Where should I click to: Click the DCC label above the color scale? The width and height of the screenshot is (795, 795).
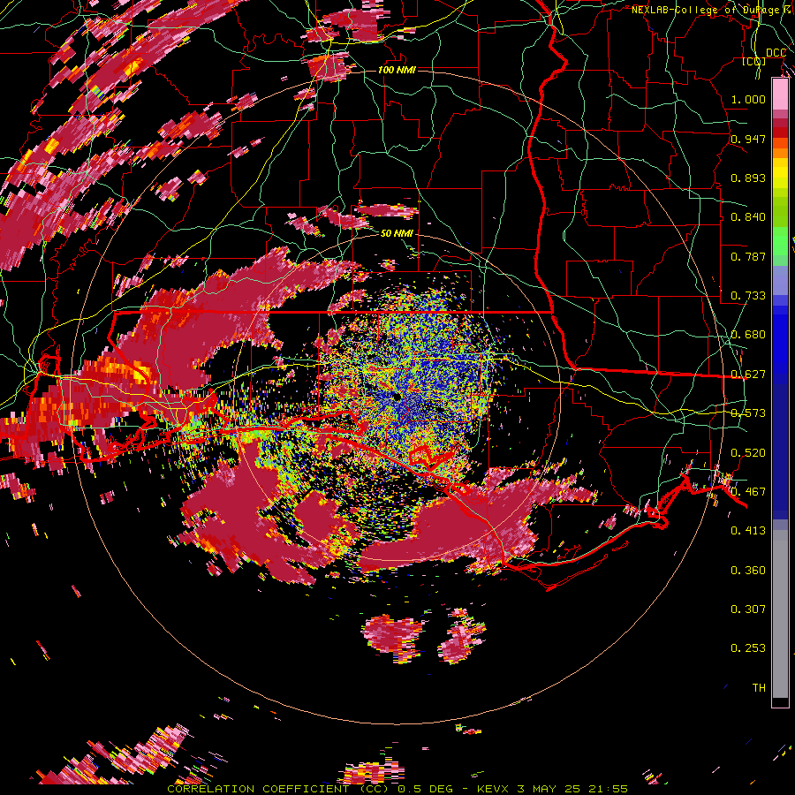[x=776, y=53]
